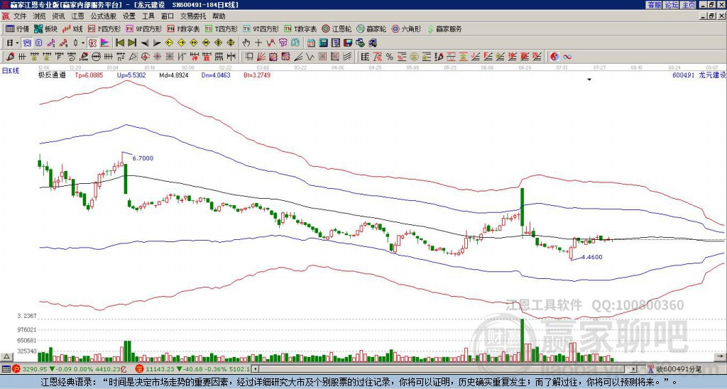Open the 主页 homepage link
The image size is (727, 389).
(x=688, y=5)
